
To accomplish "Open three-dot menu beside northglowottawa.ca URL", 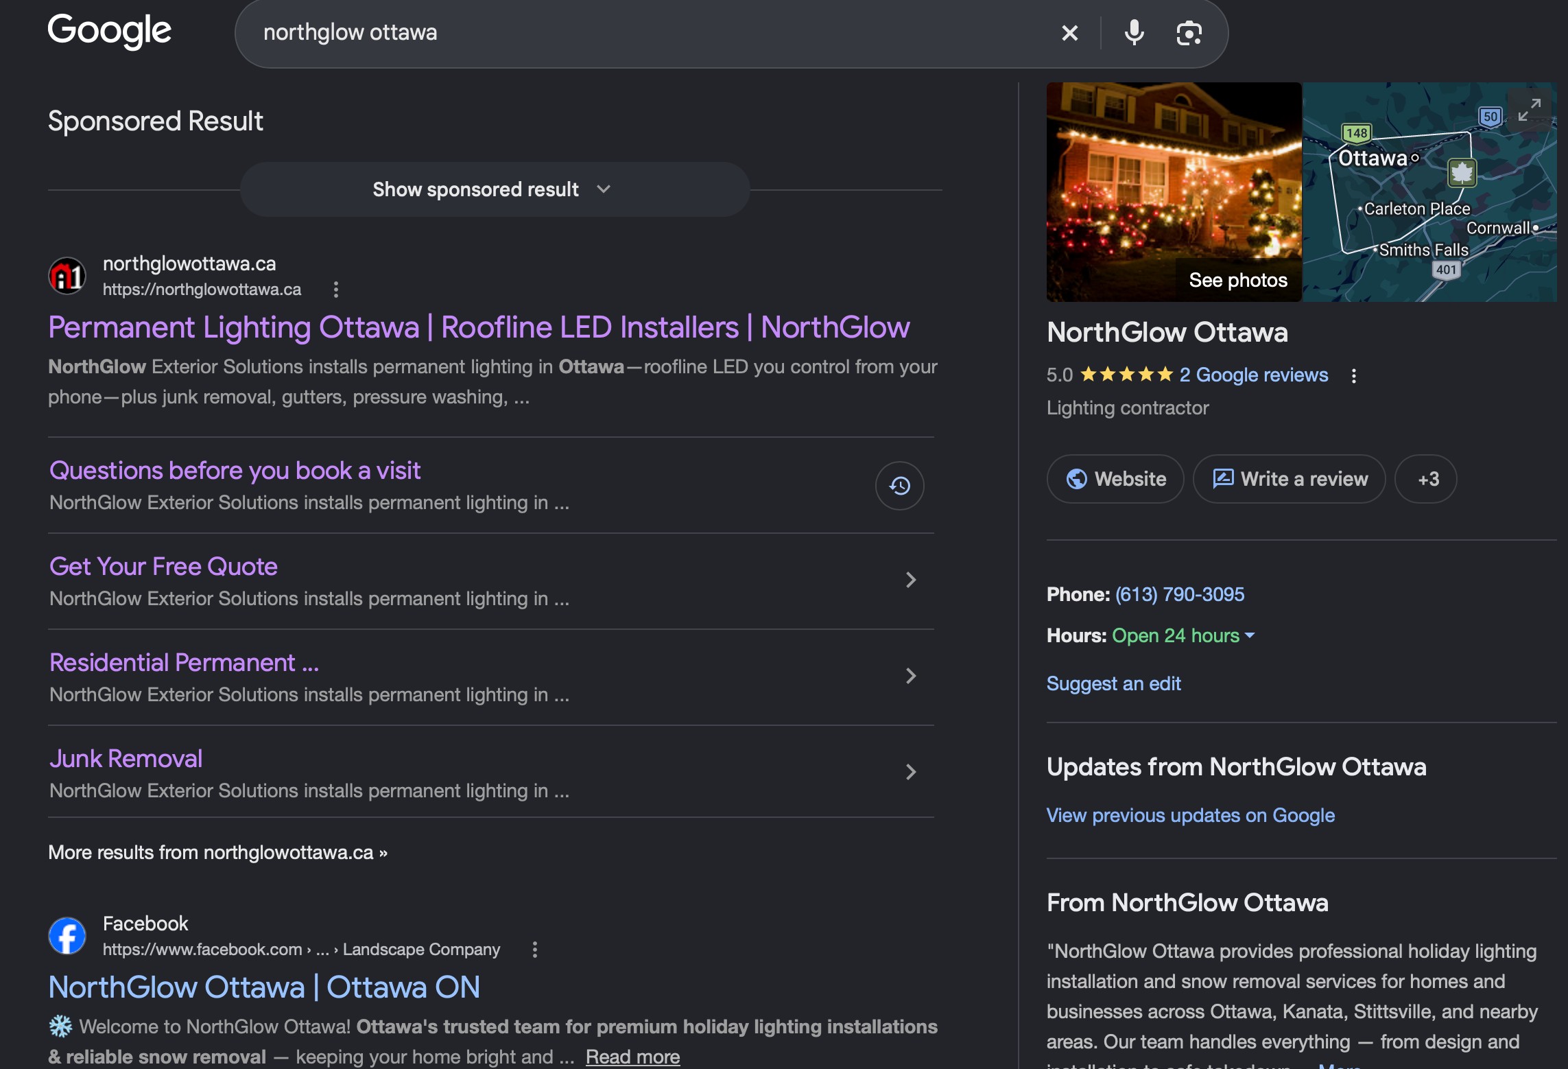I will (x=336, y=290).
